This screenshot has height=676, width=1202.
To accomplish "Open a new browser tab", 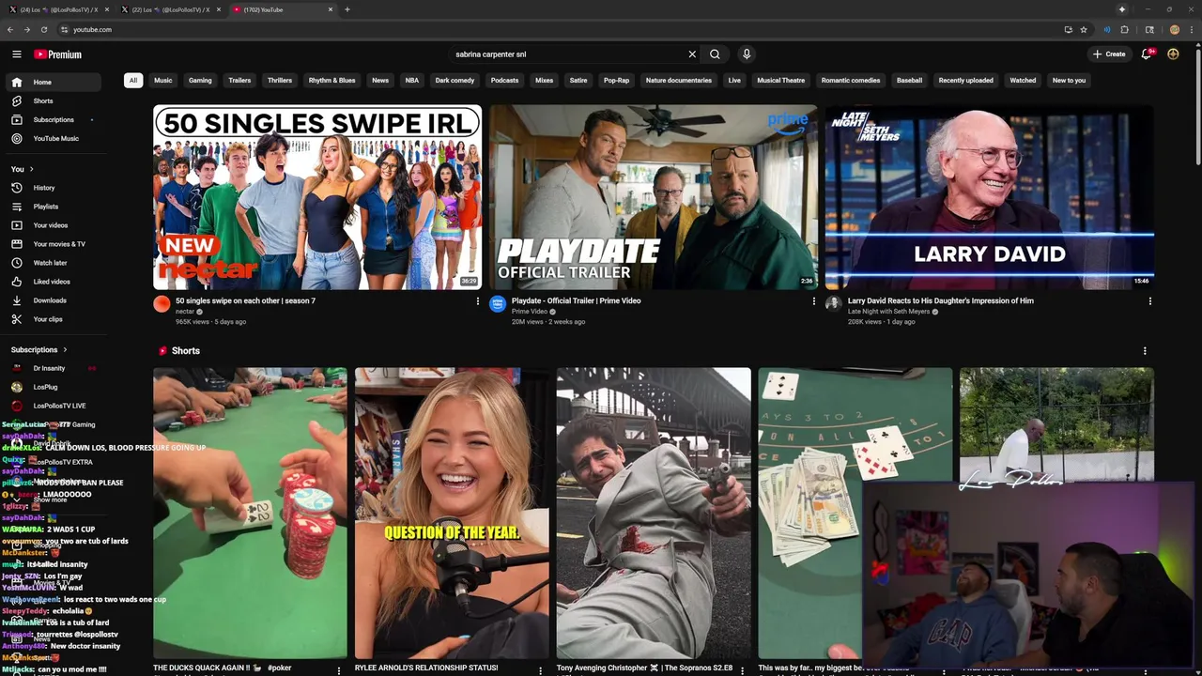I will (x=347, y=9).
